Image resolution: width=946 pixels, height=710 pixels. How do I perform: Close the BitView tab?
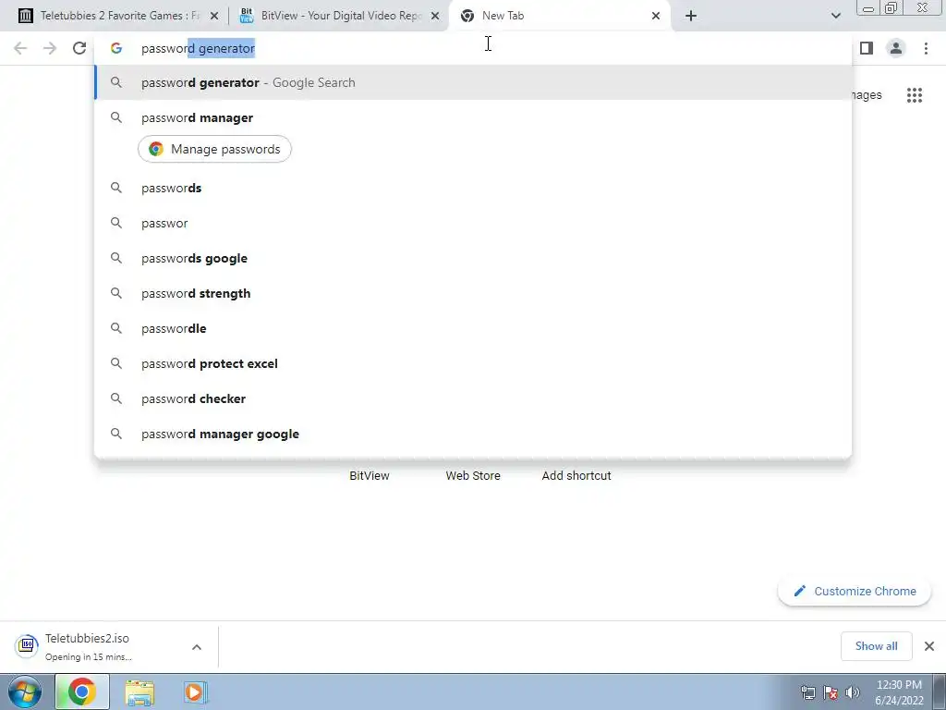click(x=435, y=16)
